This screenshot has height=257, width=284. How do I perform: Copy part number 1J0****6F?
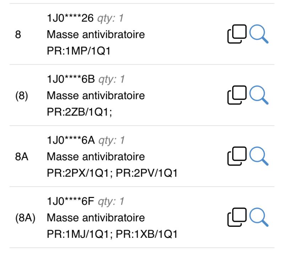point(237,217)
